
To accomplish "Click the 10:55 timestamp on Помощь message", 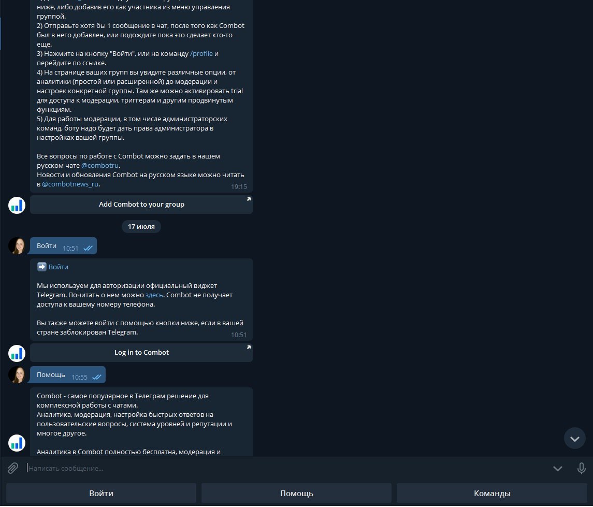I will coord(79,378).
